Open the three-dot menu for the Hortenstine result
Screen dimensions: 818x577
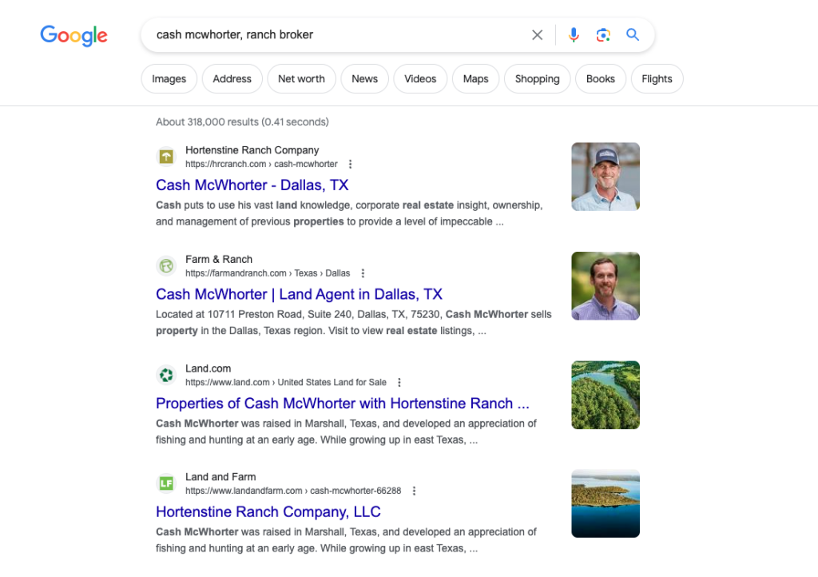pos(350,164)
